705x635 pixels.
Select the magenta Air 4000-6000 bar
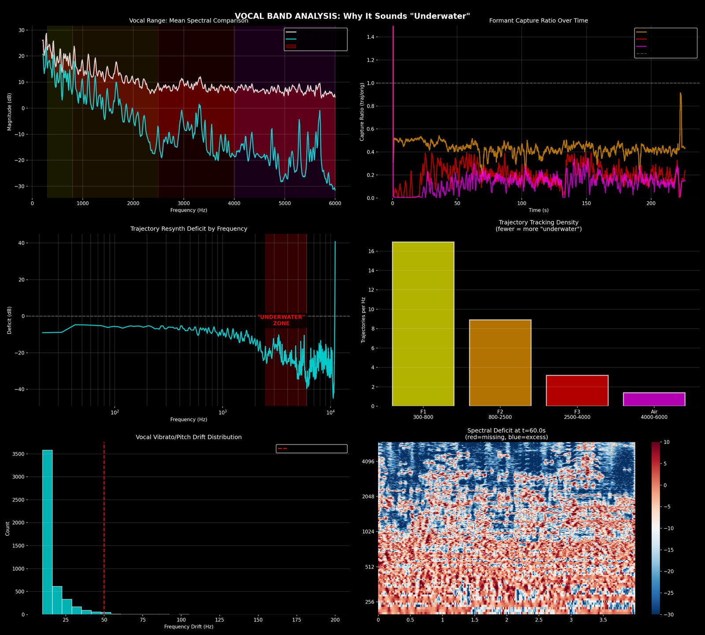(654, 399)
